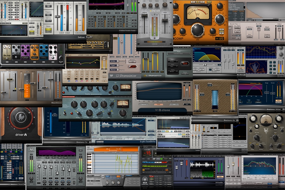Click the IDR badge in L3LL Ultramaximizer
This screenshot has width=285, height=190.
(x=185, y=63)
